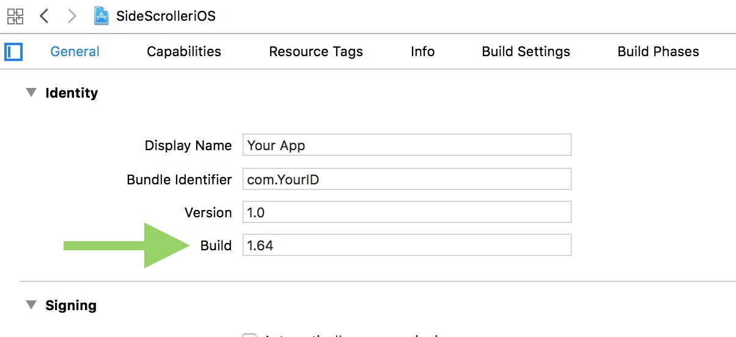
Task: Click into the Version field
Action: (x=407, y=212)
